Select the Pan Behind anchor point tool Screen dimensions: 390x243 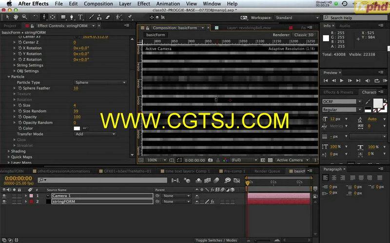[53, 17]
